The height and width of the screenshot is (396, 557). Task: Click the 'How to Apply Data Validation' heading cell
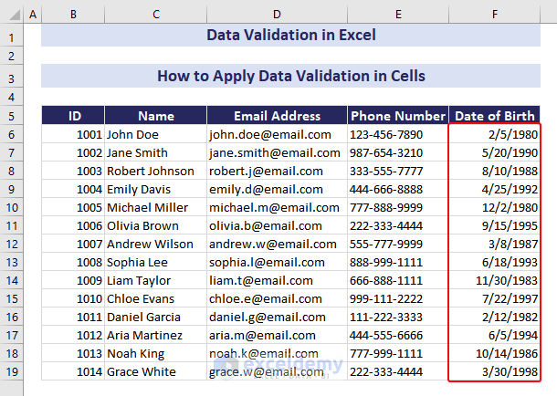290,76
